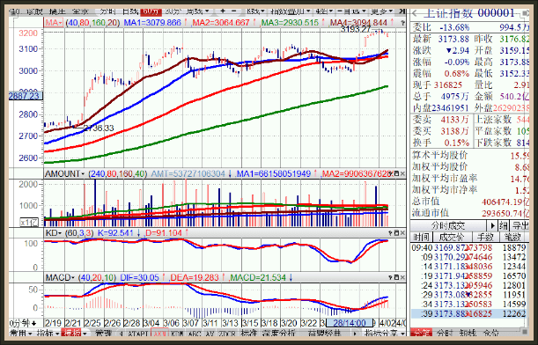
Task: Maximize the AMOUNT indicator panel
Action: 396,174
